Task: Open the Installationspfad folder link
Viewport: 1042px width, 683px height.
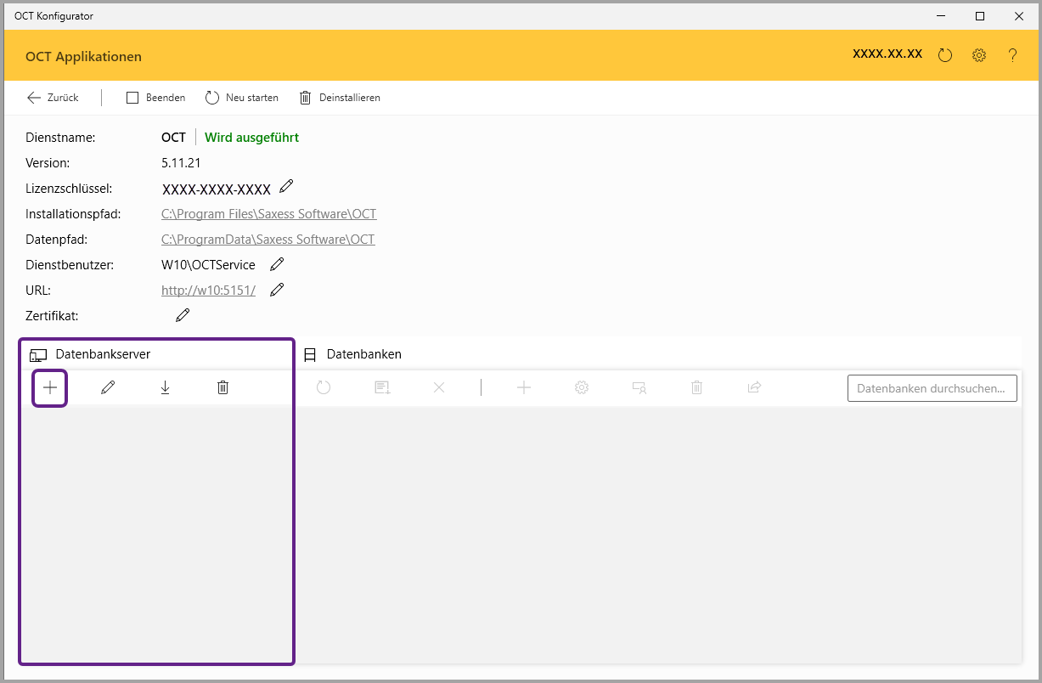Action: click(x=268, y=214)
